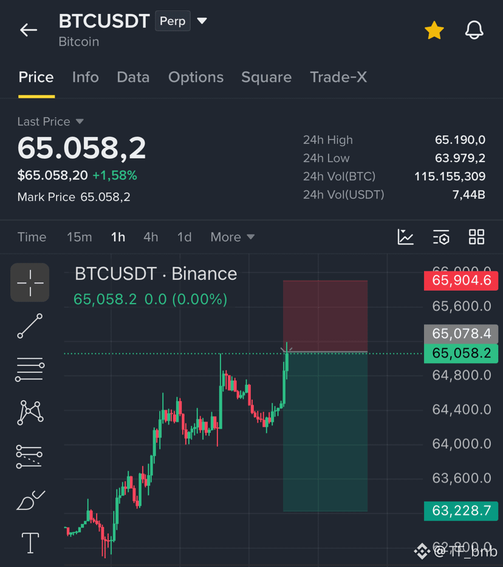This screenshot has width=503, height=567.
Task: Select the Time chart interval
Action: (x=32, y=237)
